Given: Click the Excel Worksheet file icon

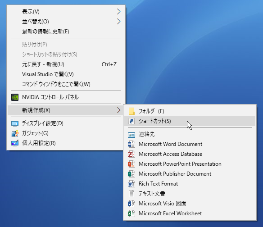Looking at the screenshot, I should click(131, 213).
